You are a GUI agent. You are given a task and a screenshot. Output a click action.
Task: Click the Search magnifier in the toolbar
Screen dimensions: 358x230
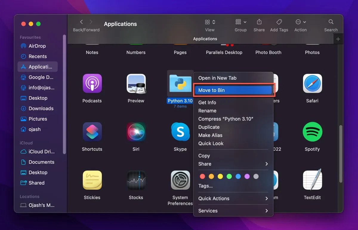pyautogui.click(x=331, y=22)
